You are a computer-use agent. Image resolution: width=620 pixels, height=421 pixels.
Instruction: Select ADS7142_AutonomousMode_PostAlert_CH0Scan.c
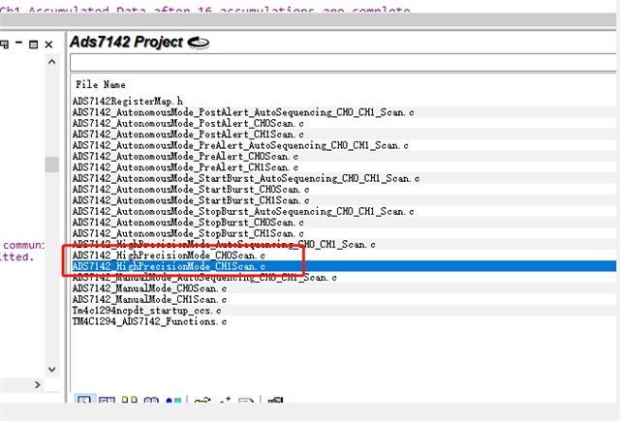188,123
